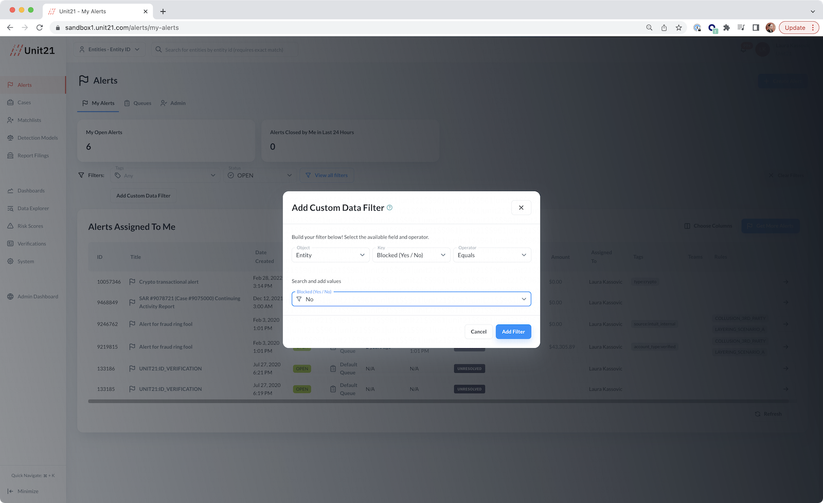Open alert titled Crypto transactional alert
The height and width of the screenshot is (503, 823).
pos(169,282)
